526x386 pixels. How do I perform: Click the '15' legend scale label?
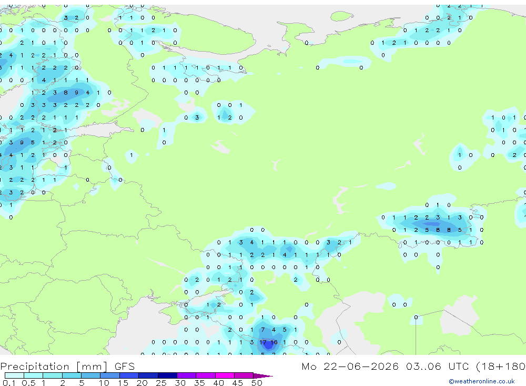(x=123, y=383)
